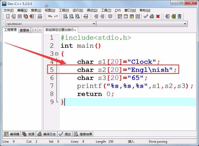Click the printf statement on line 7
Image resolution: width=199 pixels, height=146 pixels.
click(x=135, y=86)
